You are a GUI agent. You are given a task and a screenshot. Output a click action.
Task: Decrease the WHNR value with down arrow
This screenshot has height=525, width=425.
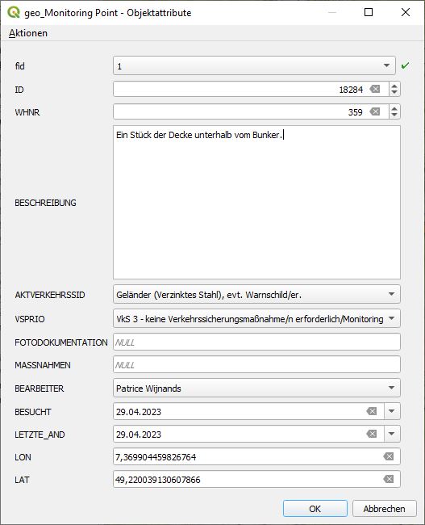pyautogui.click(x=394, y=115)
